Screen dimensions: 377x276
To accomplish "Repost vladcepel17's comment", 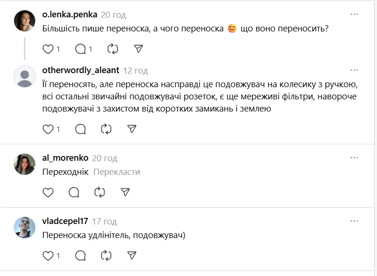I will [106, 255].
